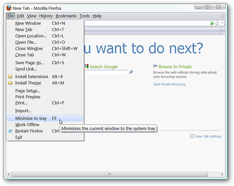The width and height of the screenshot is (234, 186).
Task: Click the Browse In Private flag icon
Action: click(155, 67)
